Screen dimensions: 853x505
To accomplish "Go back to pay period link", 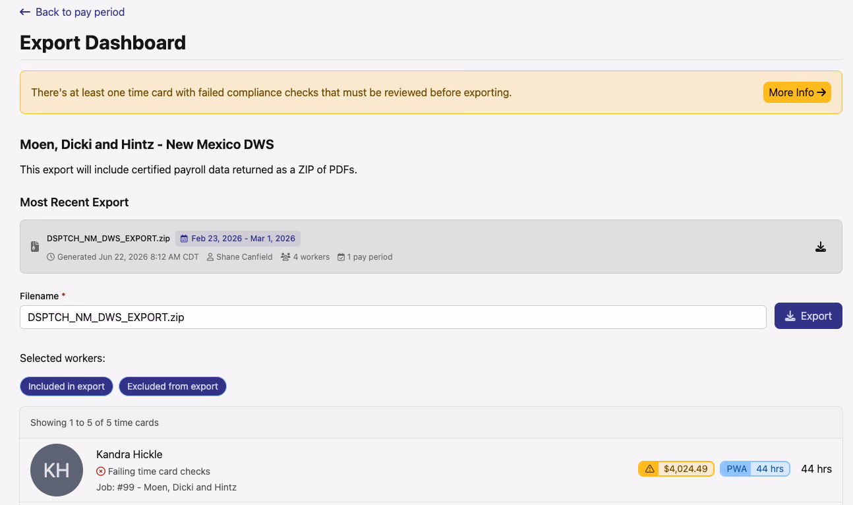I will coord(73,12).
